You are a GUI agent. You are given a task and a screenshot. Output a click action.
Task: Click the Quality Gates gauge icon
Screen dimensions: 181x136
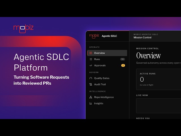coord(91,78)
